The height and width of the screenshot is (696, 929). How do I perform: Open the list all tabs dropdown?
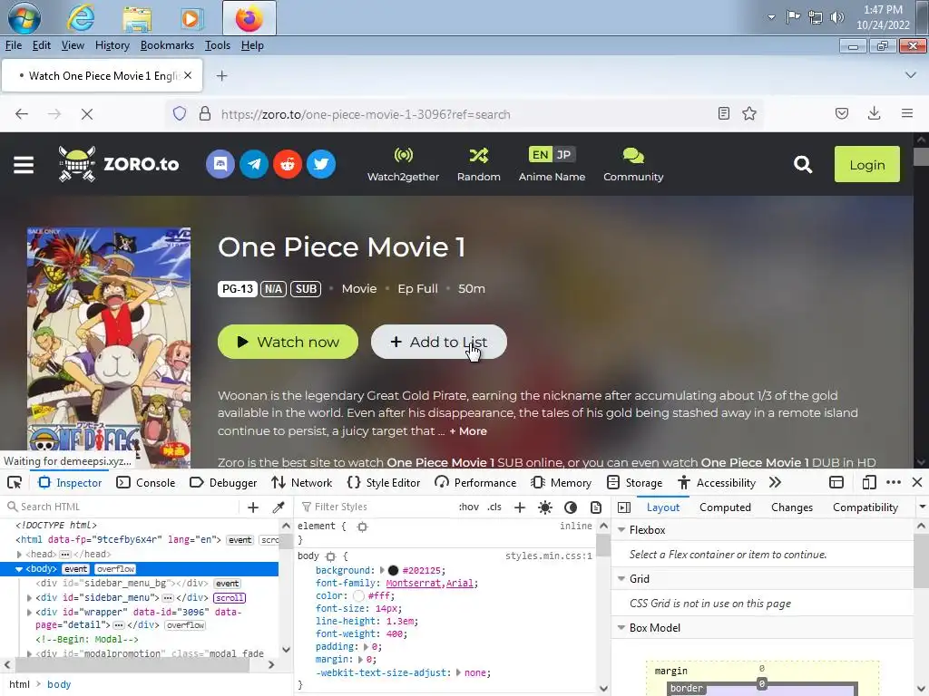point(911,75)
